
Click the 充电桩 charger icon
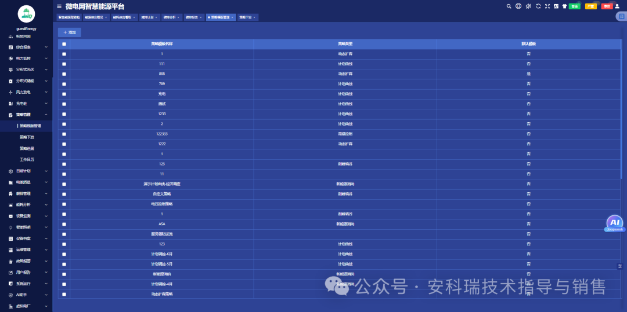tap(11, 103)
